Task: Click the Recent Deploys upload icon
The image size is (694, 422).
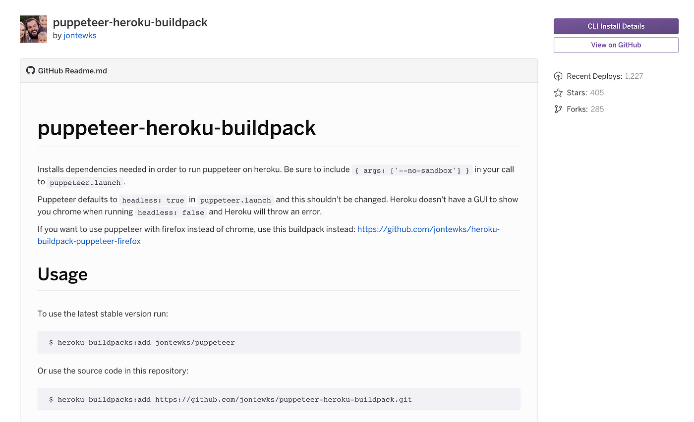Action: [558, 76]
